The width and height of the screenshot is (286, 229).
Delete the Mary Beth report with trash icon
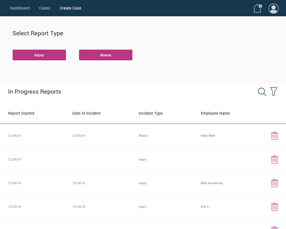(x=274, y=136)
